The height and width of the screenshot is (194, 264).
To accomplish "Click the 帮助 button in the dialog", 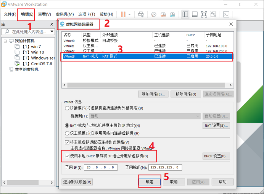I will (x=222, y=182).
